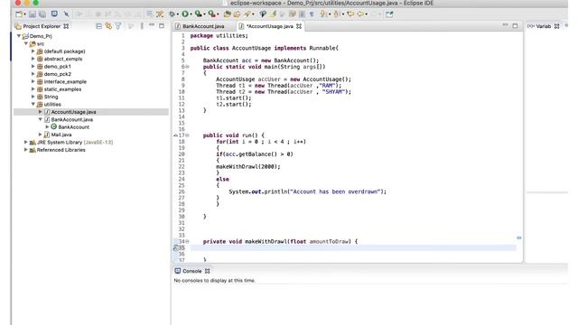Click the Debug bug icon in toolbar
578x325 pixels.
click(x=172, y=14)
